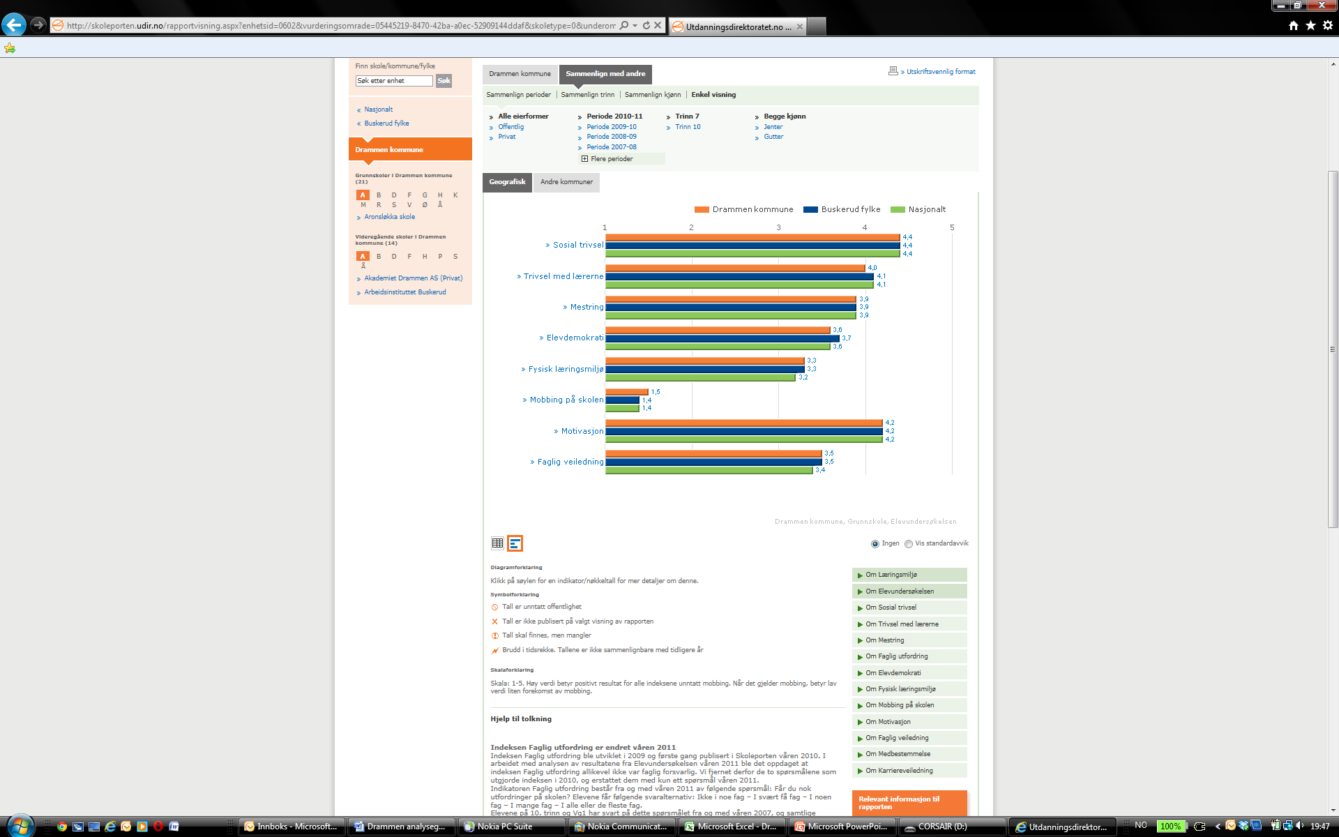Open address bar search dropdown arrow
This screenshot has height=837, width=1339.
pyautogui.click(x=635, y=25)
